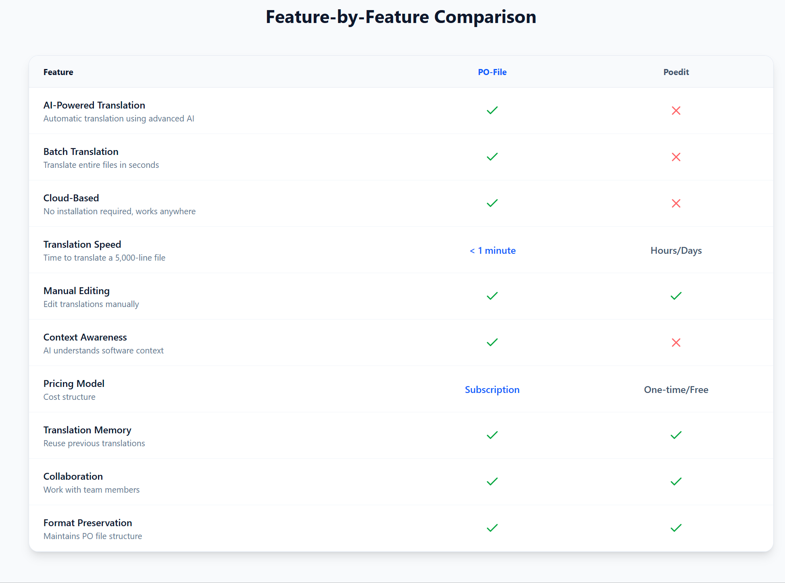Click the Poedit checkmark for Manual Editing
The height and width of the screenshot is (583, 785).
[x=676, y=296]
